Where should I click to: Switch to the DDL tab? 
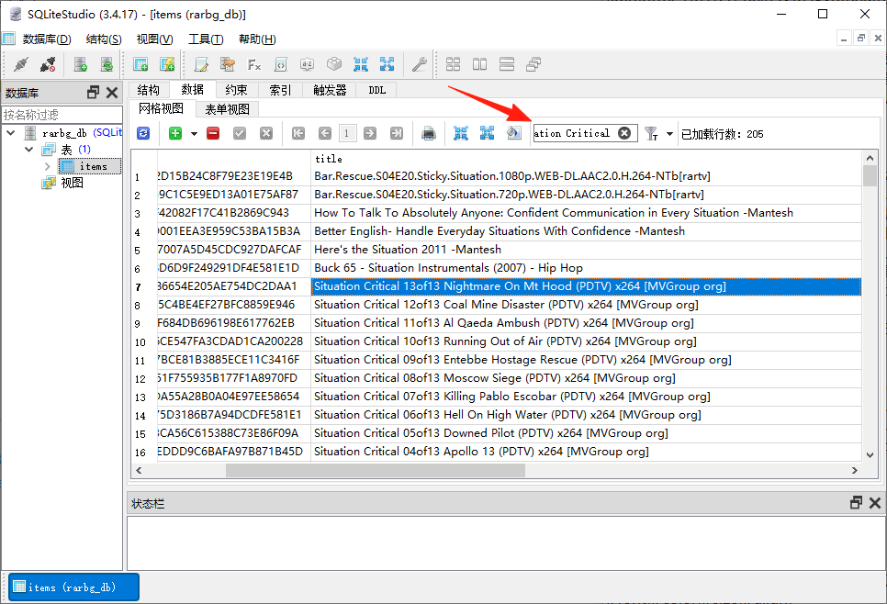377,90
